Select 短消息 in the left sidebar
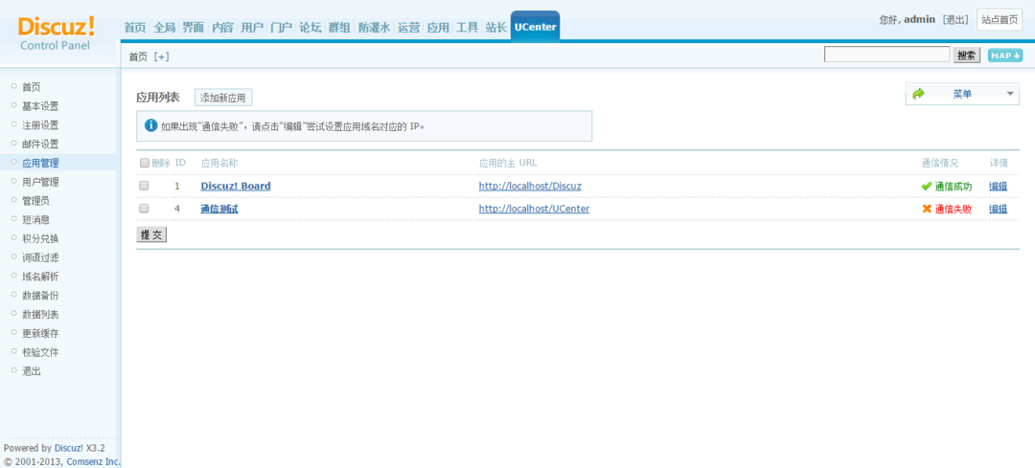Image resolution: width=1035 pixels, height=468 pixels. click(35, 219)
